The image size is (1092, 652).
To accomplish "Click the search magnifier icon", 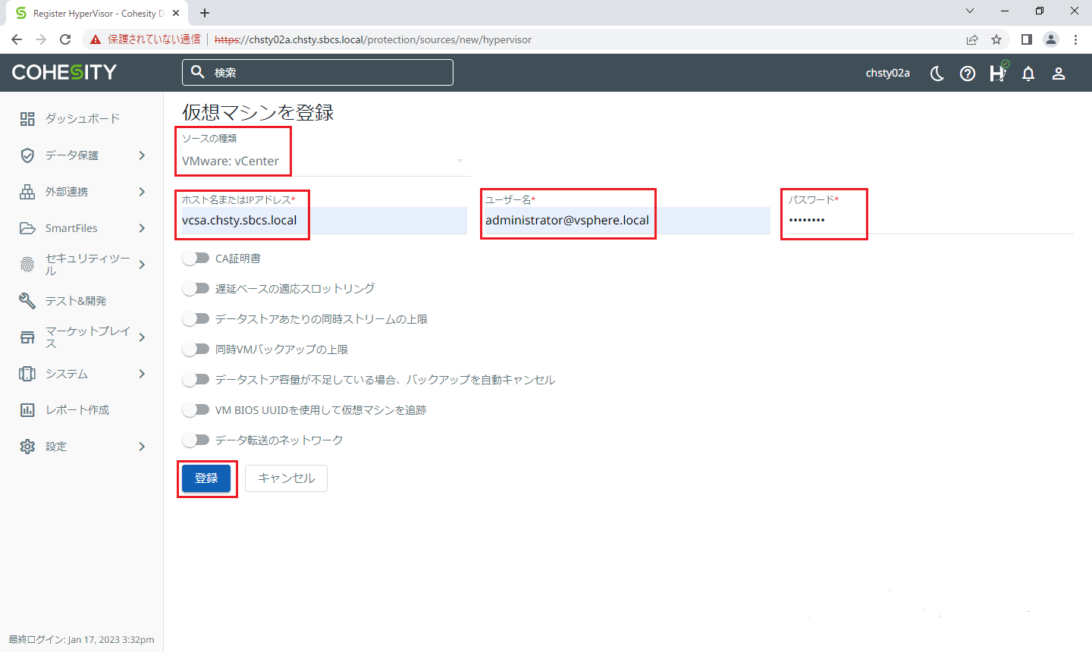I will point(198,72).
